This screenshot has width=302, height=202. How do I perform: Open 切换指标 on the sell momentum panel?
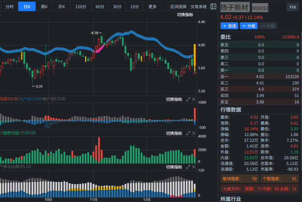(x=174, y=133)
